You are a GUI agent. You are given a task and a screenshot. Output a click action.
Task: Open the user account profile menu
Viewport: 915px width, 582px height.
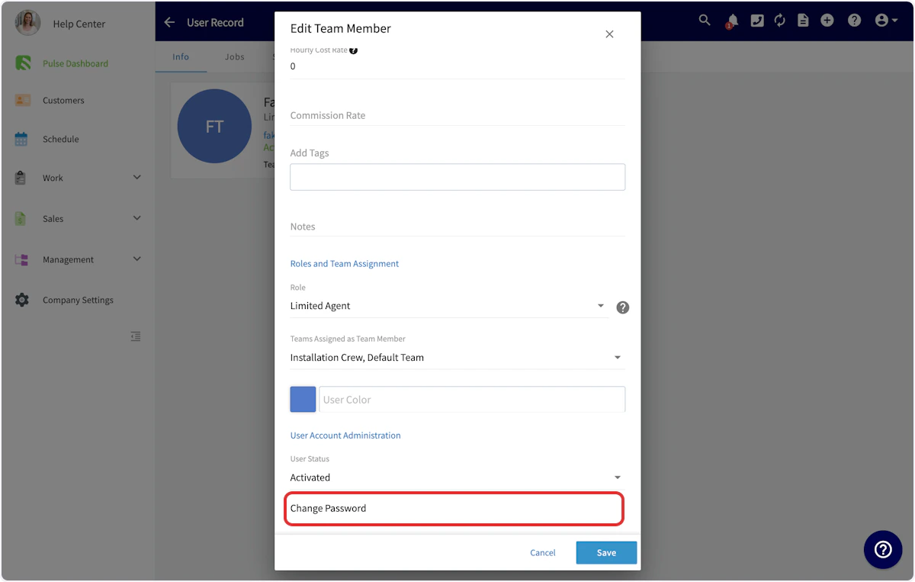pyautogui.click(x=886, y=21)
